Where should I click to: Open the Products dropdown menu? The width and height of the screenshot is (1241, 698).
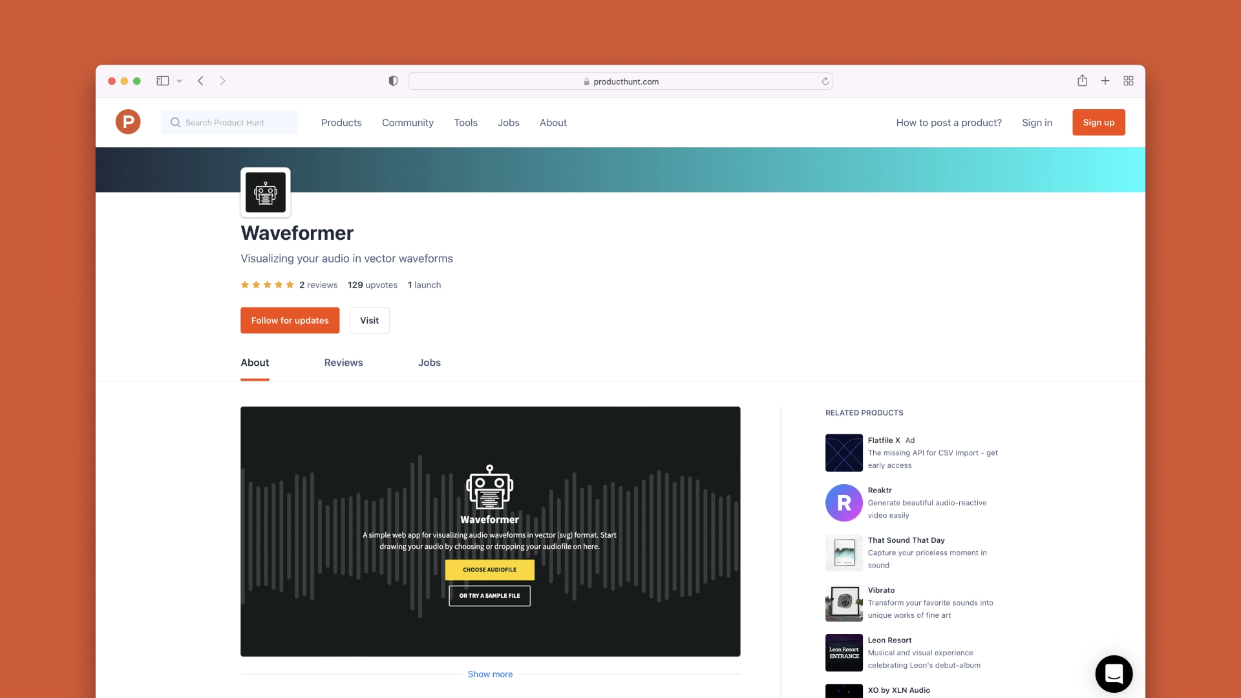tap(341, 122)
